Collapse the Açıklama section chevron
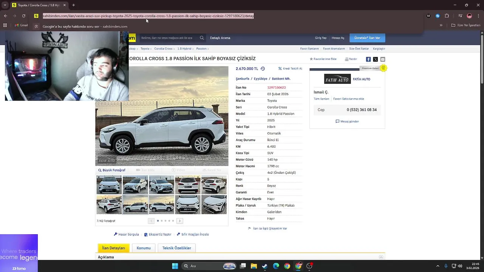Viewport: 484px width, 272px height. click(381, 257)
